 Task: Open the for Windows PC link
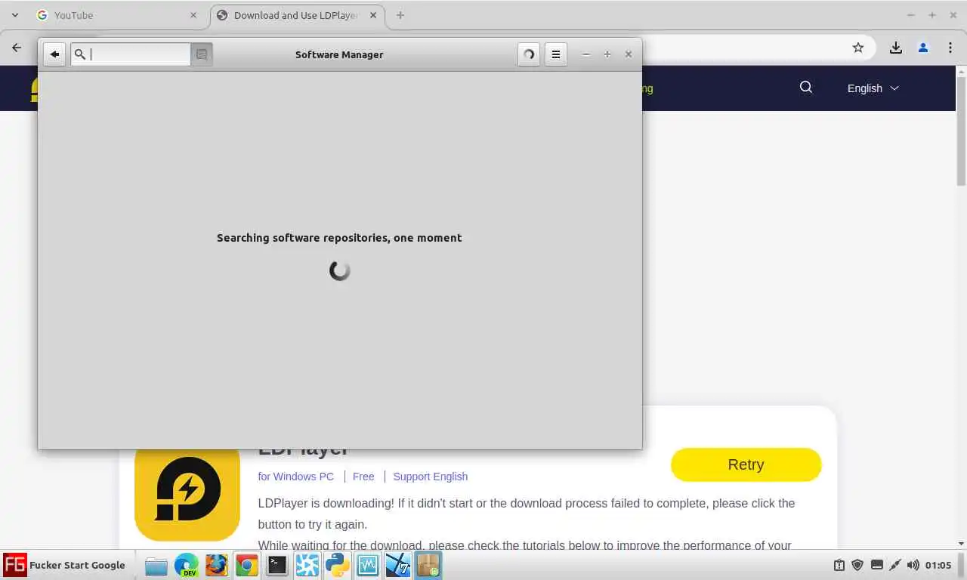coord(296,477)
